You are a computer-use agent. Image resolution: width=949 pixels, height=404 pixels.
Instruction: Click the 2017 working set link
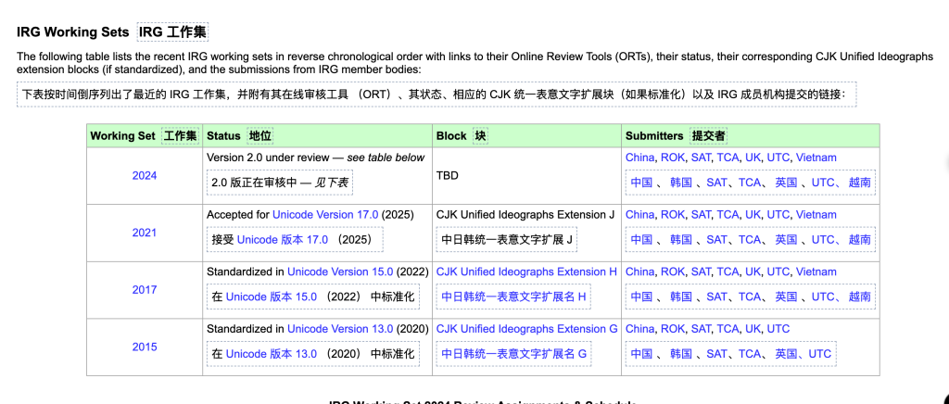[x=145, y=290]
